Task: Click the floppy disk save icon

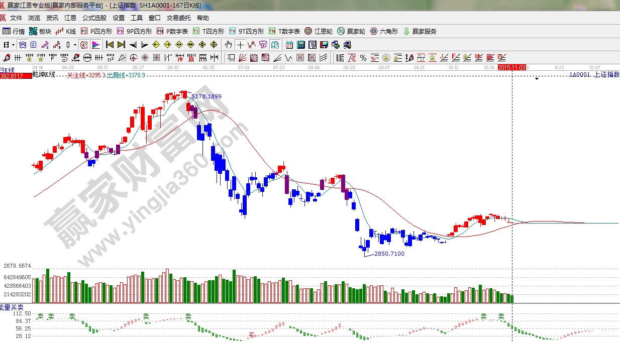Action: (x=324, y=45)
